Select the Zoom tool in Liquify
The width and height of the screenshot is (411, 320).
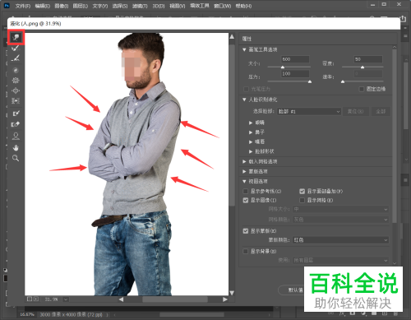tap(16, 158)
